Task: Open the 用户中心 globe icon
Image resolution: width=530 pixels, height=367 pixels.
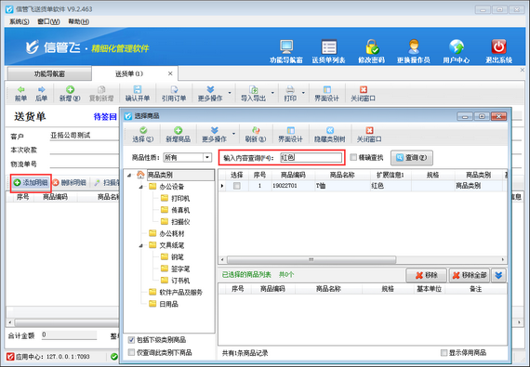Action: pos(457,47)
